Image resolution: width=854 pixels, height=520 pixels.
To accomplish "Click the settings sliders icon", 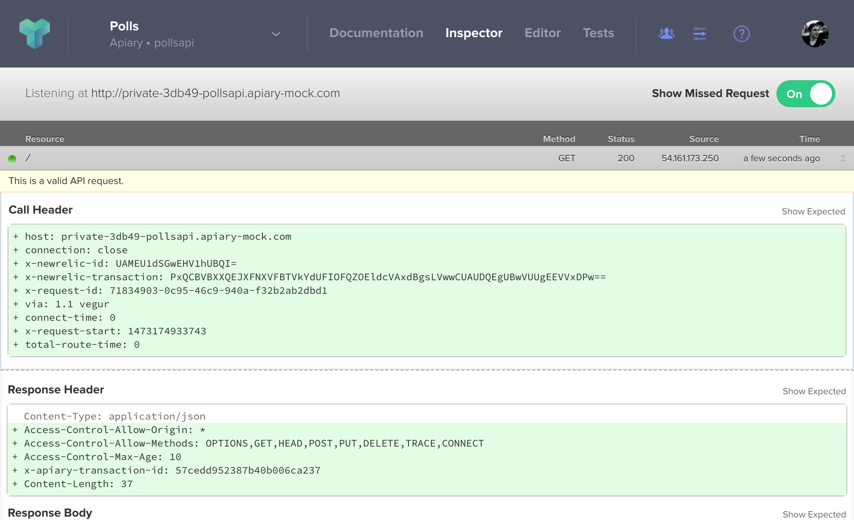I will 698,34.
